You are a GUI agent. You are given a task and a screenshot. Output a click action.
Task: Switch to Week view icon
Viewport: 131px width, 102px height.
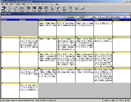tap(34, 9)
